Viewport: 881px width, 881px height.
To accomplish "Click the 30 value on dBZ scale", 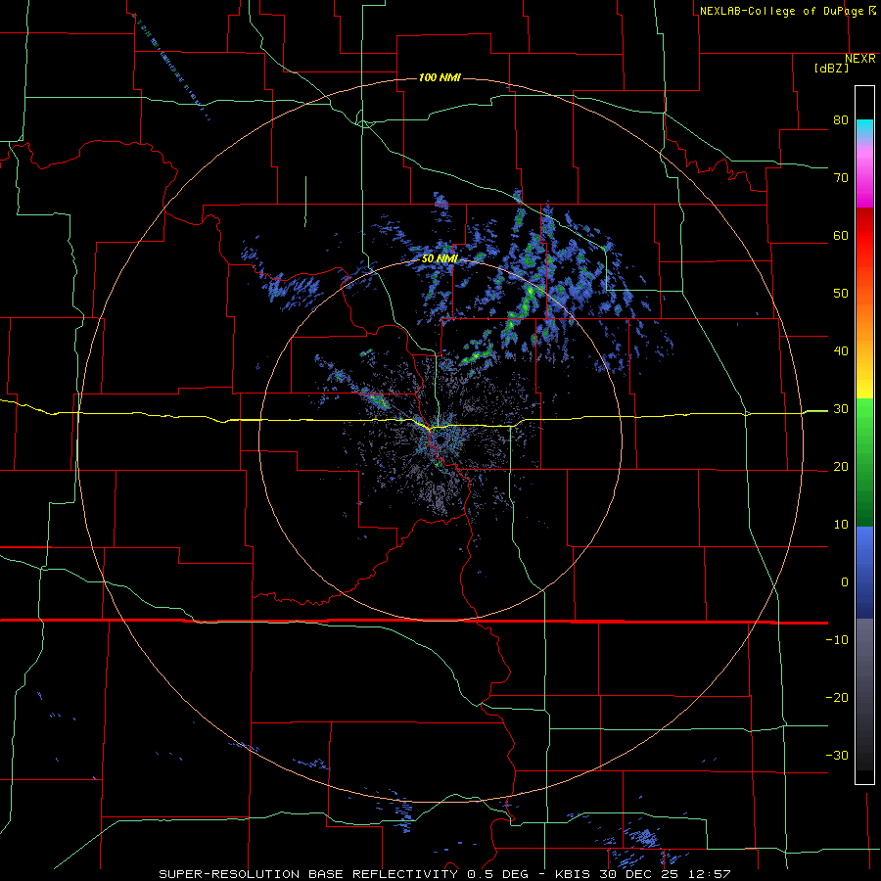I will (x=841, y=409).
